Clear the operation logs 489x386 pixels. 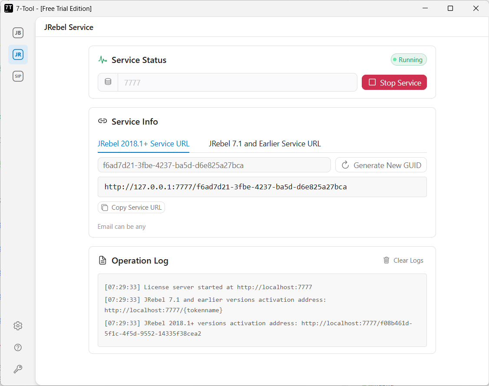click(x=403, y=261)
